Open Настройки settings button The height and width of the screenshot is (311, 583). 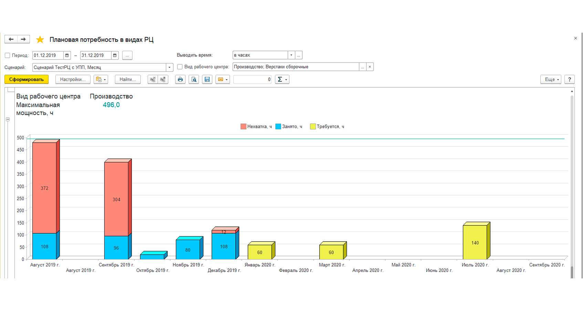coord(73,79)
